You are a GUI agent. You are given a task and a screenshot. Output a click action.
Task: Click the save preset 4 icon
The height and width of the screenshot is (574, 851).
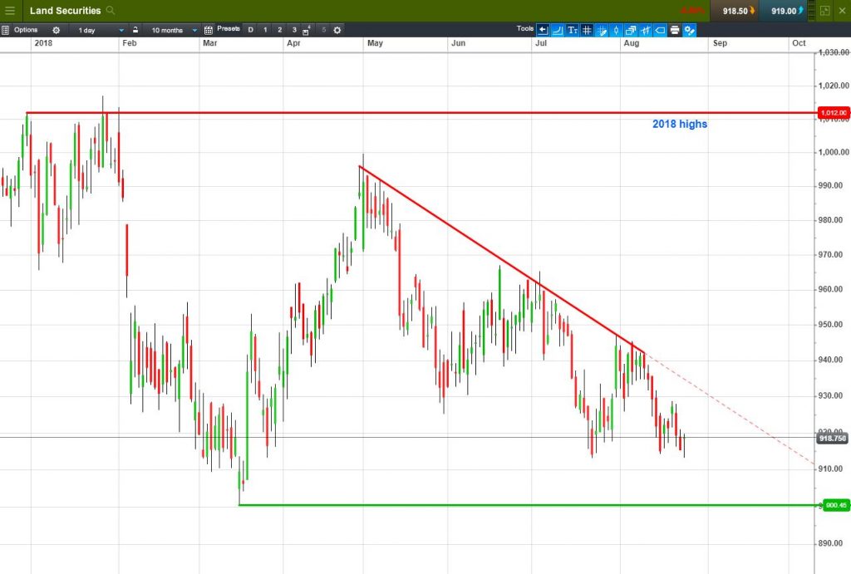coord(307,30)
